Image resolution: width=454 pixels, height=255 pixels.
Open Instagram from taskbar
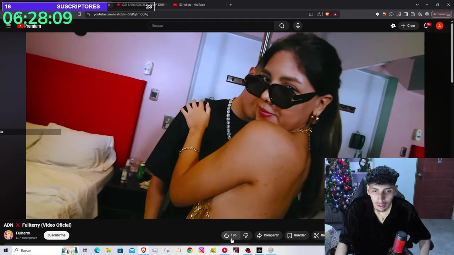(x=201, y=250)
